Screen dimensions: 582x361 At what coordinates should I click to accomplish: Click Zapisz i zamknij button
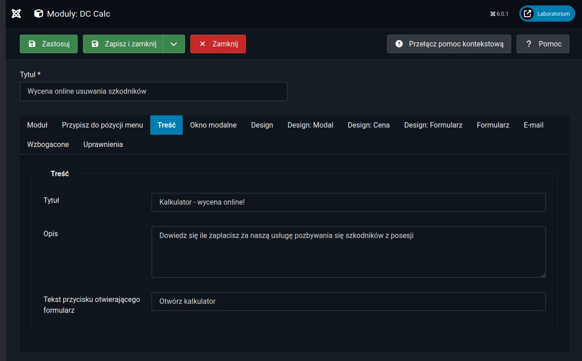click(123, 44)
